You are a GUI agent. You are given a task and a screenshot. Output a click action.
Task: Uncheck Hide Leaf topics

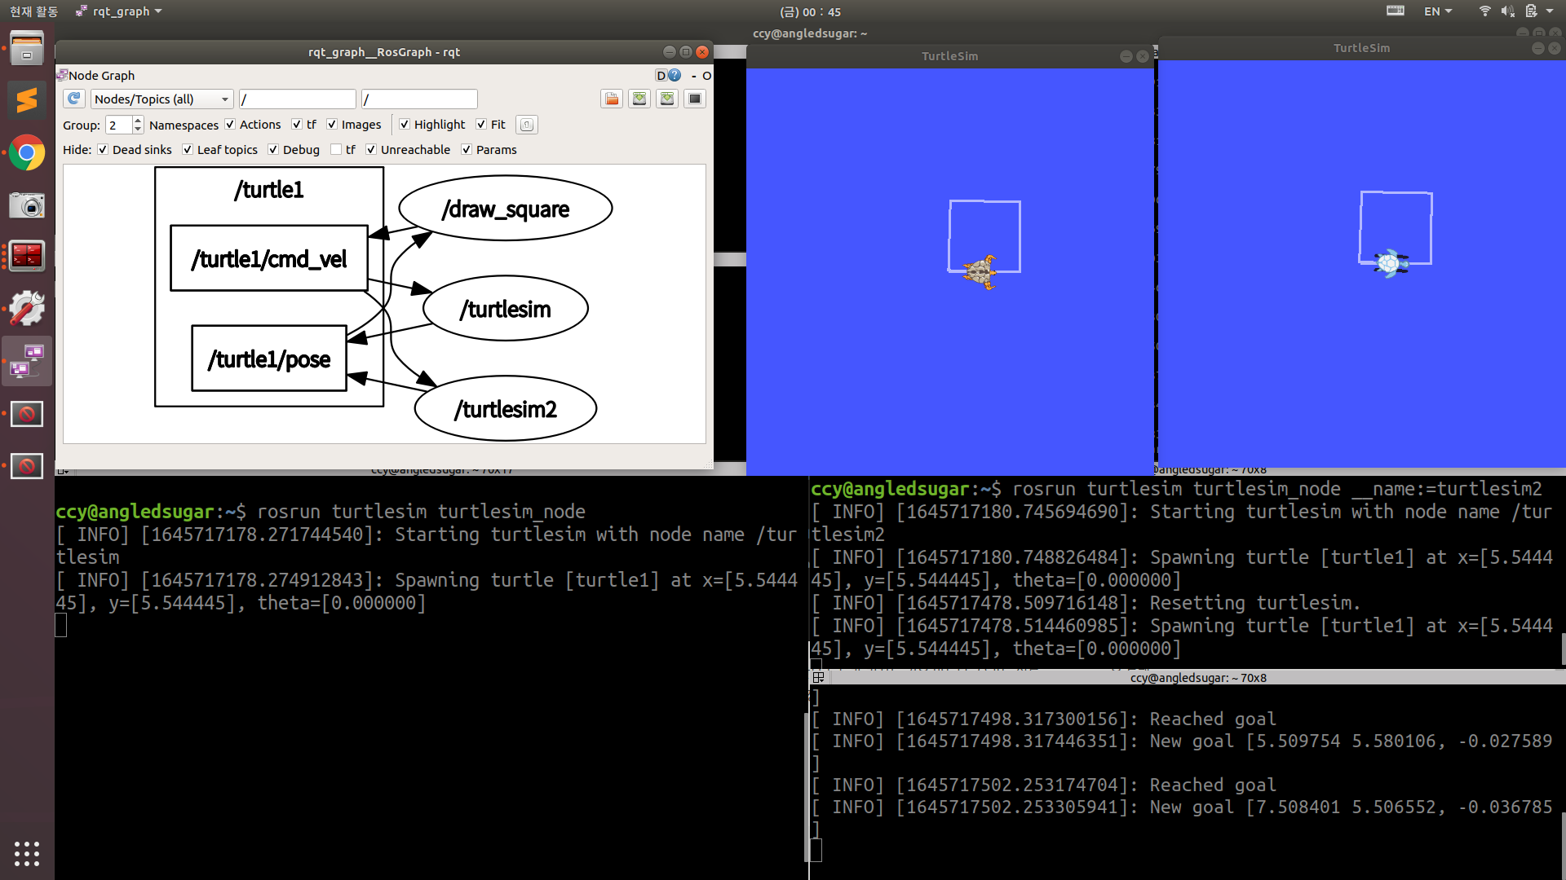coord(188,150)
